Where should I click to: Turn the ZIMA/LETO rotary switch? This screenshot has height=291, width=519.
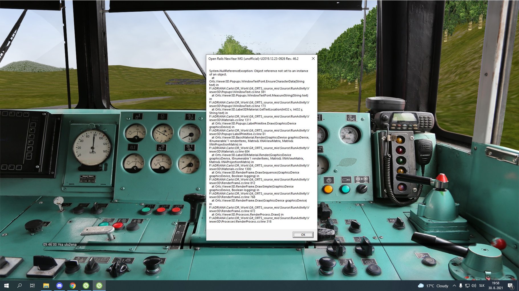(x=362, y=189)
